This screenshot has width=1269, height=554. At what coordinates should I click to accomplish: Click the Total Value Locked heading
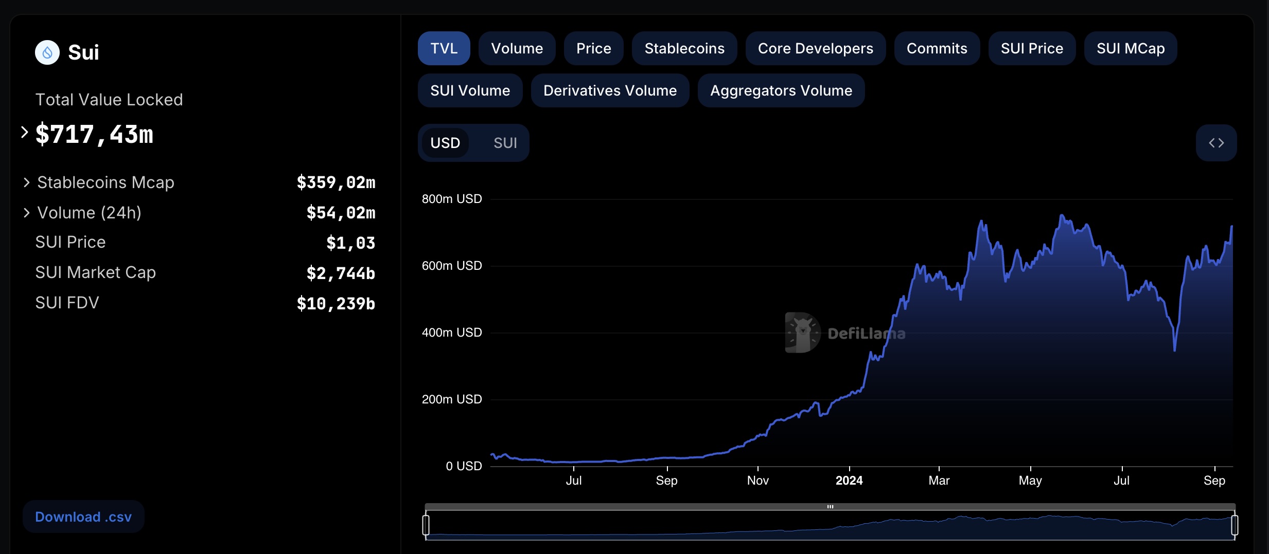pos(109,100)
